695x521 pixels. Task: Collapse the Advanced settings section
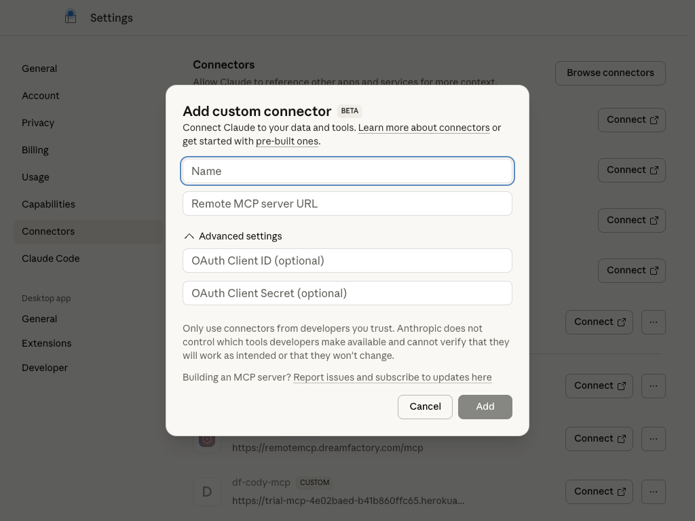click(x=233, y=236)
